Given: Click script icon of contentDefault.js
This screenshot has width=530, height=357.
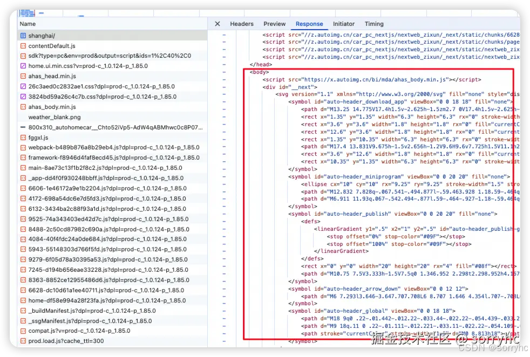Looking at the screenshot, I should click(23, 46).
